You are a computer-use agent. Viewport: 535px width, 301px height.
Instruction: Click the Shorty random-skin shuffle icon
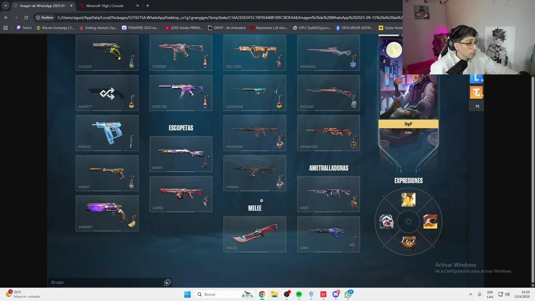click(x=107, y=93)
